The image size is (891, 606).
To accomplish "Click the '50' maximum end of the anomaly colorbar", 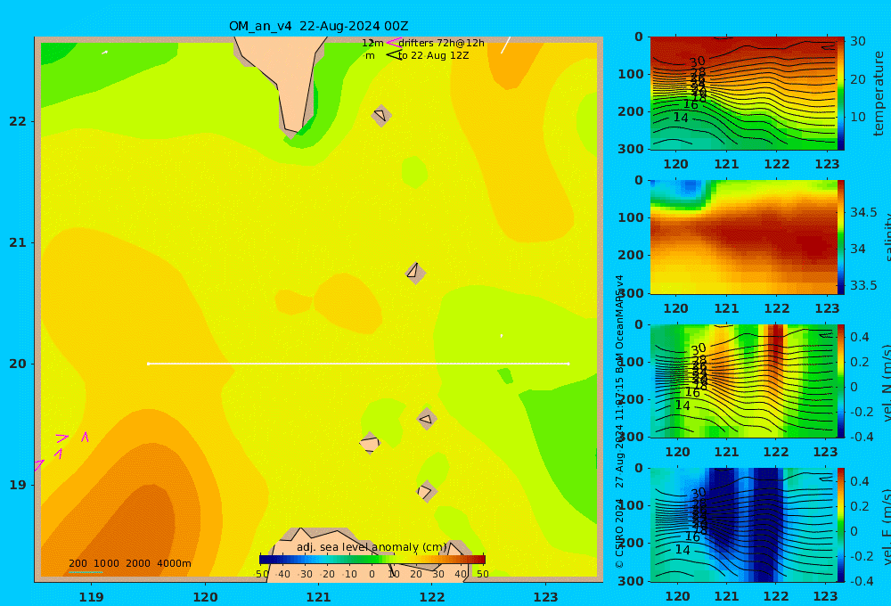I will (482, 574).
